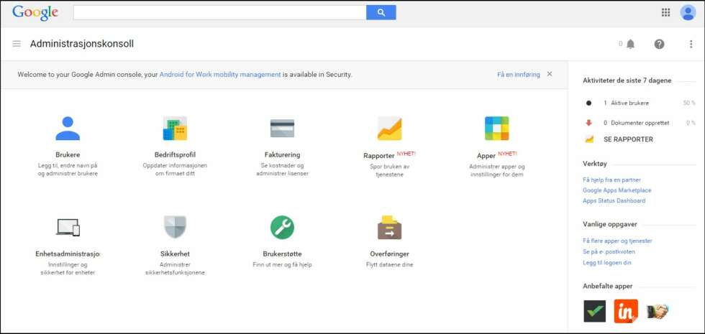
Task: Focus the Google search input field
Action: pyautogui.click(x=220, y=13)
